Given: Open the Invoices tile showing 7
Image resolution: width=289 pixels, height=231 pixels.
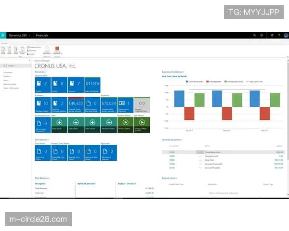Looking at the screenshot, I should (x=76, y=85).
